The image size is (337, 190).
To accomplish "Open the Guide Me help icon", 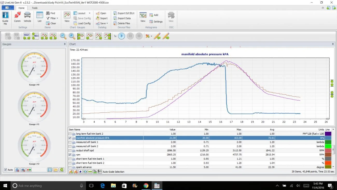I will (x=5, y=18).
